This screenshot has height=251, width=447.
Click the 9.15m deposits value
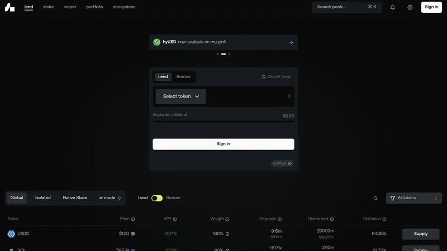tap(276, 231)
